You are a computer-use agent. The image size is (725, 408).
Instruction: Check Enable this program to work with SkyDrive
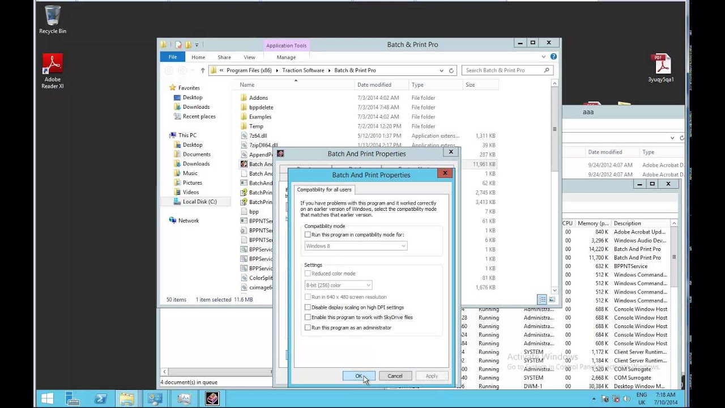(308, 317)
